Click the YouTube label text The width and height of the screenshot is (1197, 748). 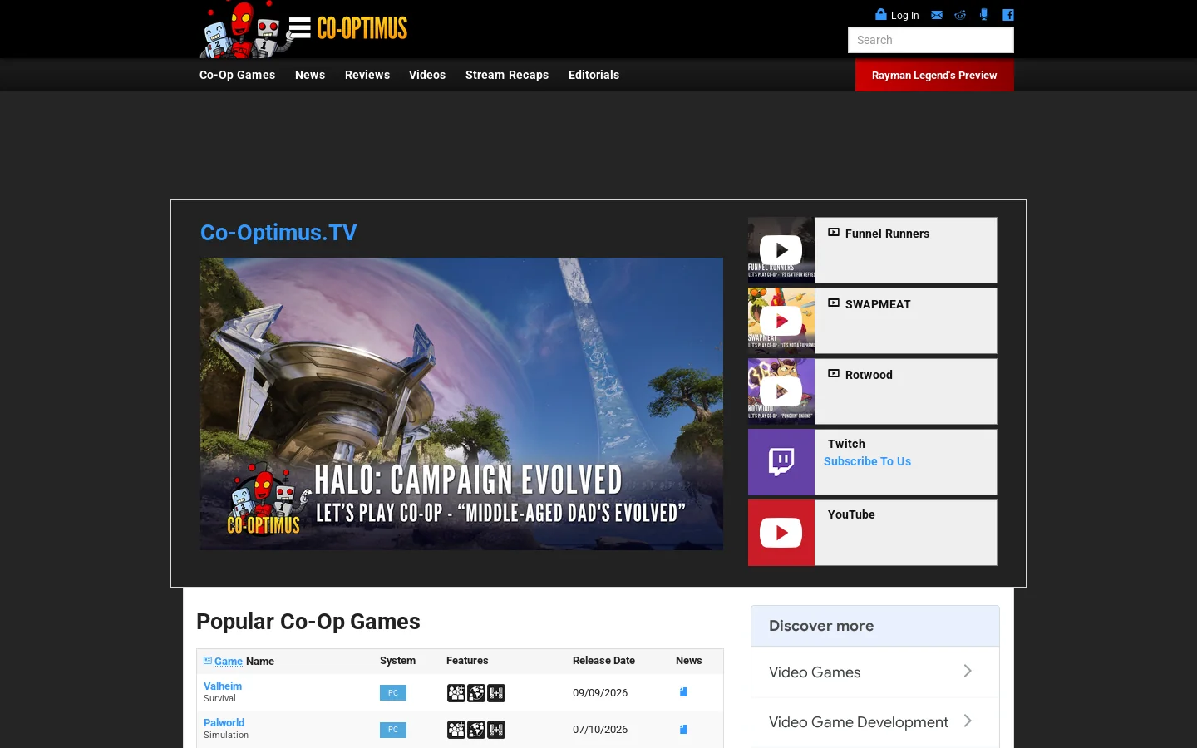851,514
